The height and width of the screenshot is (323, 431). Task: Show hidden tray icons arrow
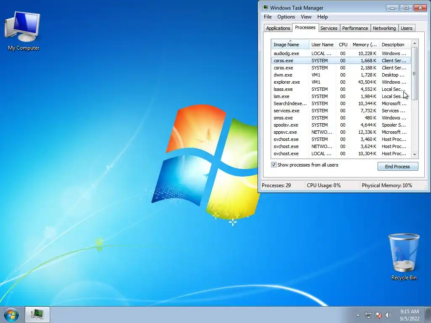point(358,315)
